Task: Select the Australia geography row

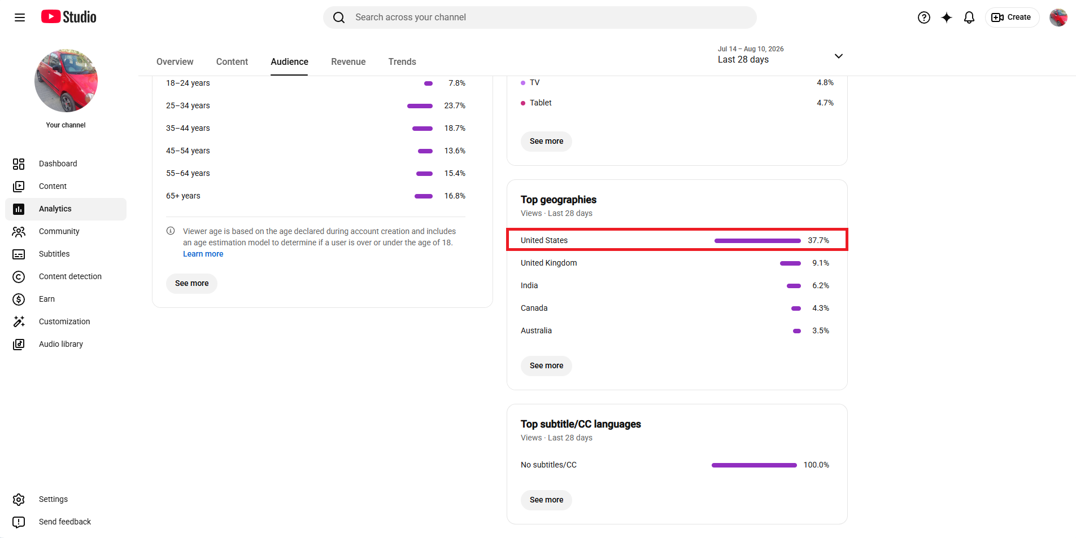Action: 675,330
